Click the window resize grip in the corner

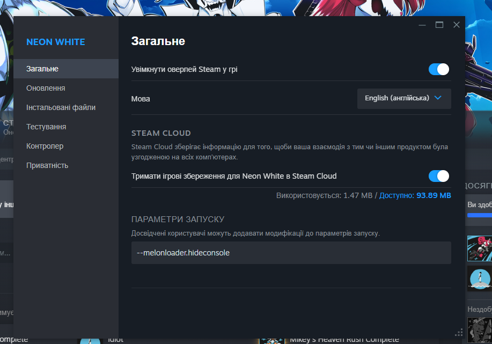tap(459, 332)
